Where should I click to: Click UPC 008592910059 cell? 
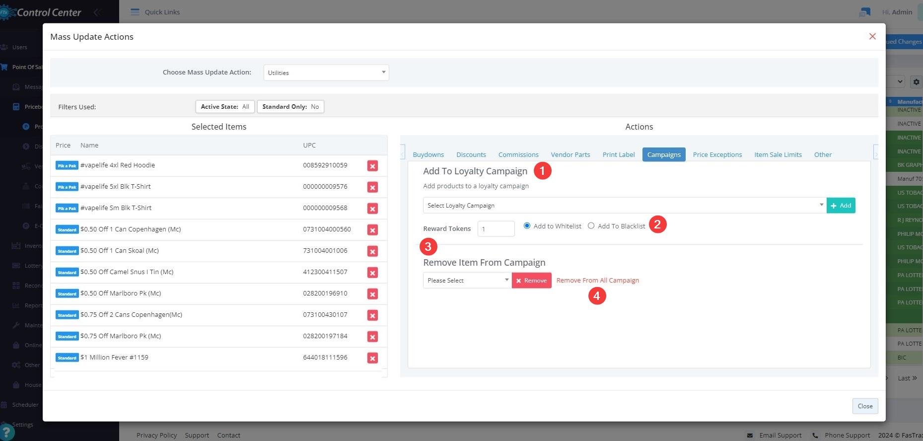[325, 165]
